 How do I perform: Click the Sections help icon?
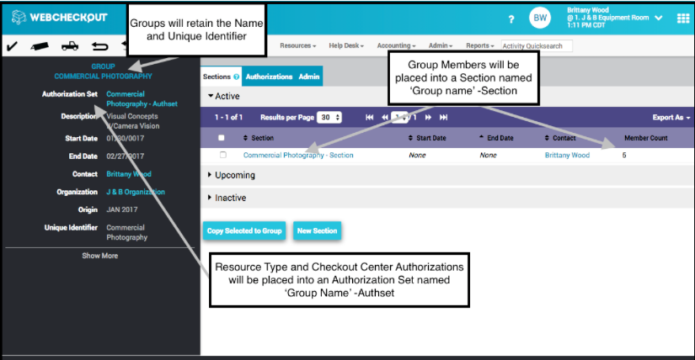236,77
